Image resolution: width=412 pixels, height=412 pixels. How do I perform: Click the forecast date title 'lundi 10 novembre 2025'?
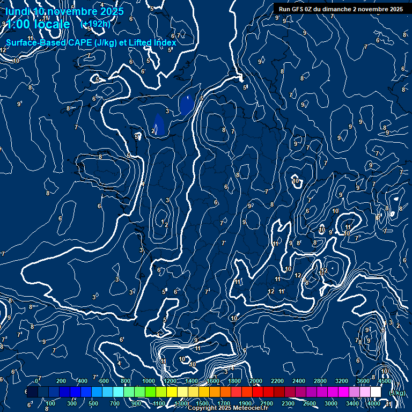(x=64, y=11)
